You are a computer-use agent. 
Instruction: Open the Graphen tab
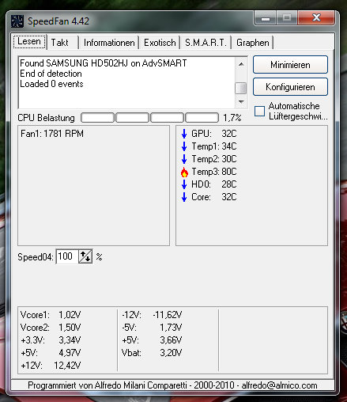(253, 43)
